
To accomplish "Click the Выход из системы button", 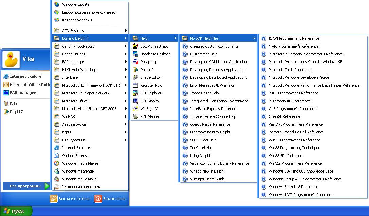I will coord(70,199).
